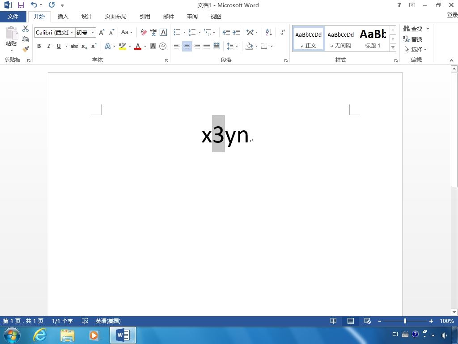Screen dimensions: 458x344
Task: Expand the styles gallery more arrow
Action: coord(393,47)
